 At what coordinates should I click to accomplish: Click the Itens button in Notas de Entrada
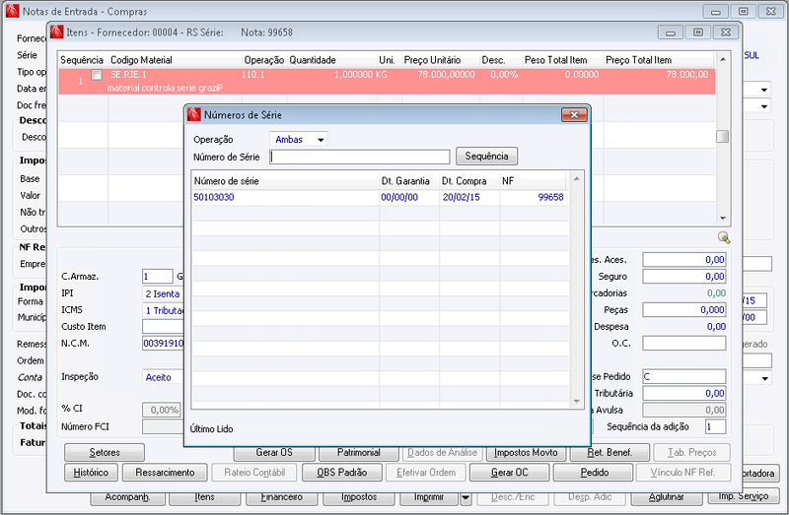coord(204,498)
